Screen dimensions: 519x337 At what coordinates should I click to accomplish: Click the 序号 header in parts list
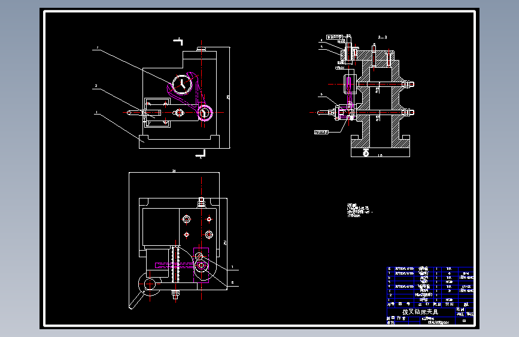391,304
